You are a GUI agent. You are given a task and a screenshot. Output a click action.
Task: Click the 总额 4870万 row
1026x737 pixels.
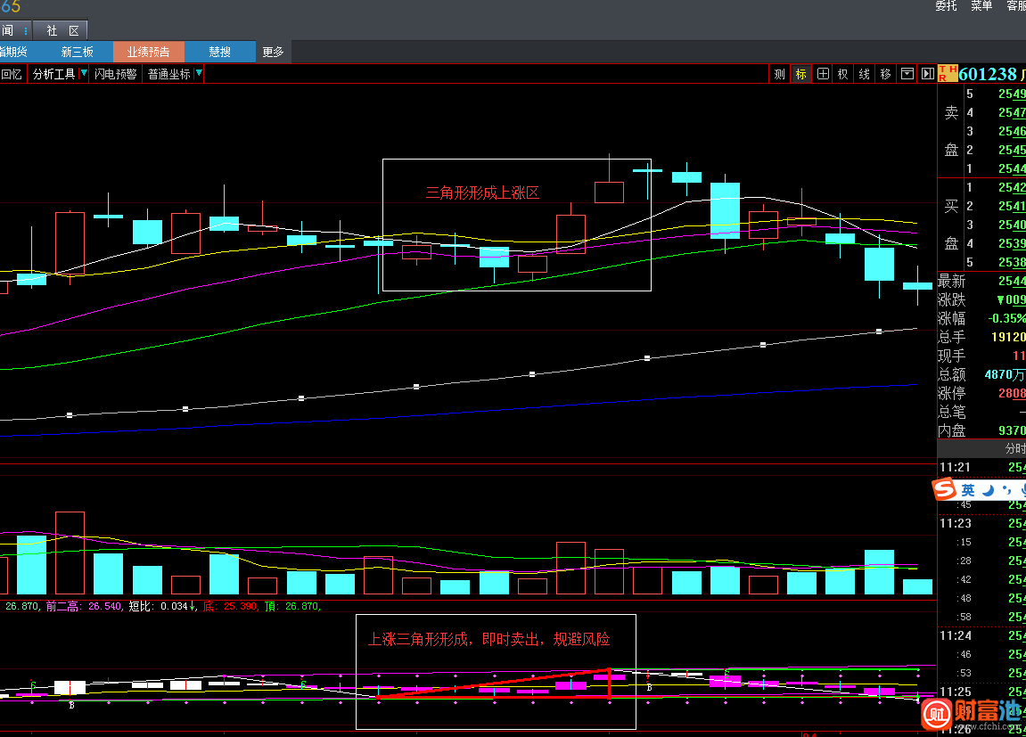(981, 374)
